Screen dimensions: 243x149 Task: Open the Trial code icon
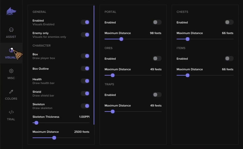click(x=11, y=112)
